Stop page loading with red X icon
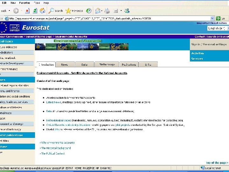 [x=27, y=11]
